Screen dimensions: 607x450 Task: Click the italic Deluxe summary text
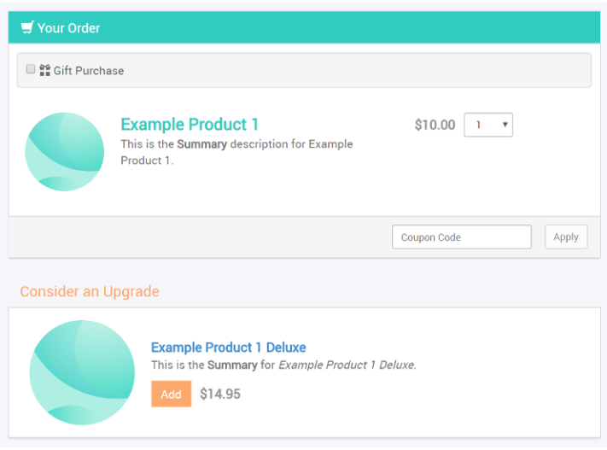(347, 365)
